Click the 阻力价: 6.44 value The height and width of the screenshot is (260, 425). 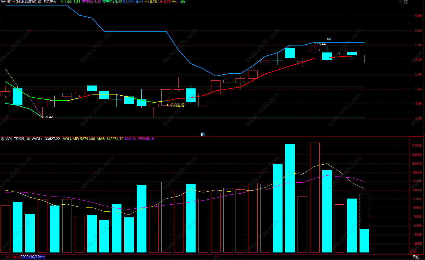pos(133,2)
